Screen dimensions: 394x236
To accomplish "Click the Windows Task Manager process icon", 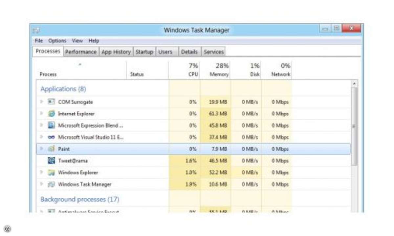I will coord(51,184).
